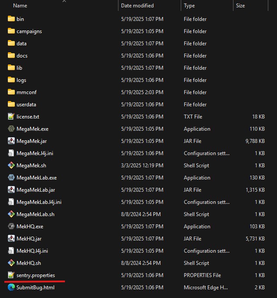Click the MekHQ.exe application icon

(x=11, y=227)
